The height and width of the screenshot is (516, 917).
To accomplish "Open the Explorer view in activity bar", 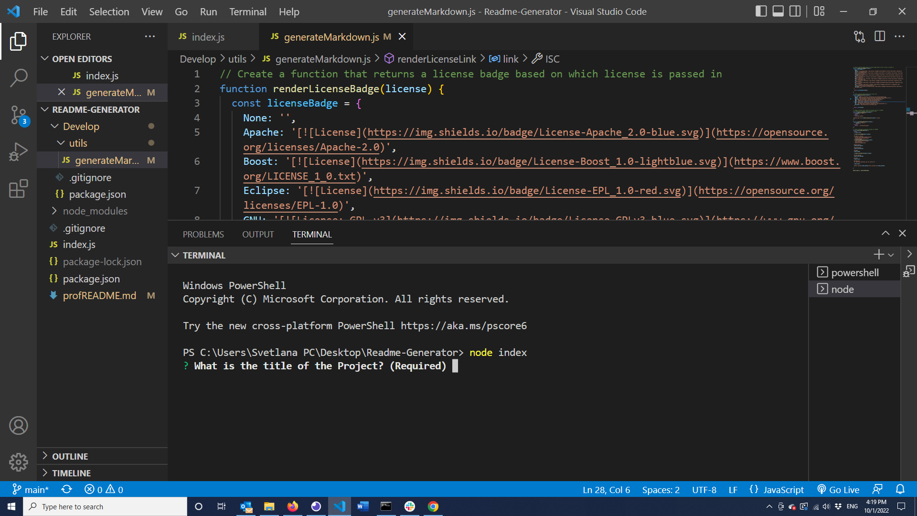I will point(18,41).
